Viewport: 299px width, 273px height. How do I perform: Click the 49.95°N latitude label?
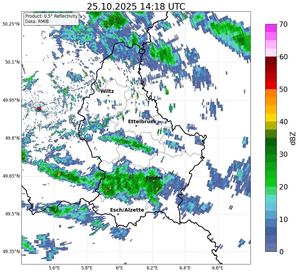tap(11, 100)
